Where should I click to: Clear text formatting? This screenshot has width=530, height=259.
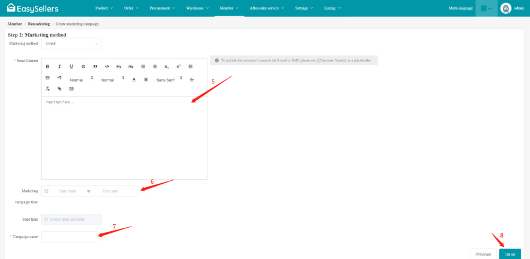point(47,89)
